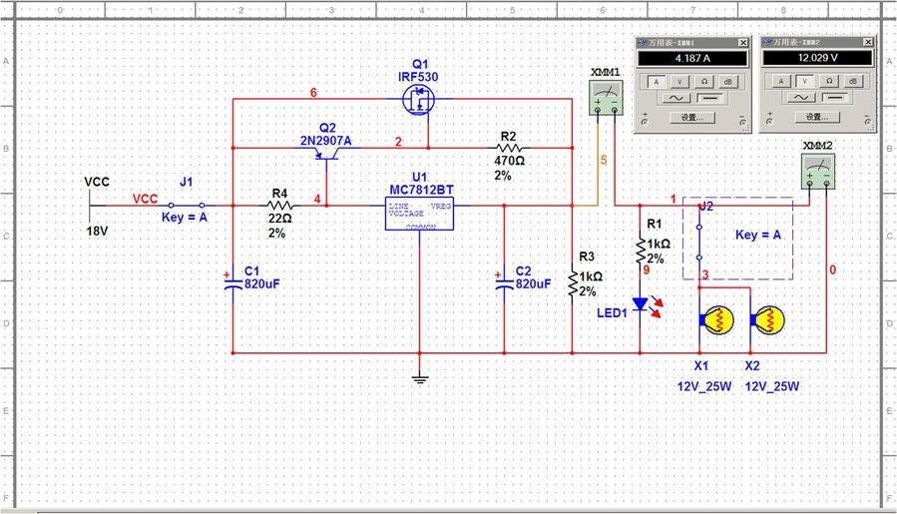Select the ground symbol below U1
The height and width of the screenshot is (514, 897).
(420, 377)
